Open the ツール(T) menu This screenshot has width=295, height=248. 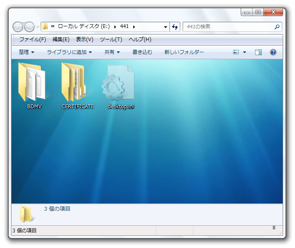tap(111, 39)
